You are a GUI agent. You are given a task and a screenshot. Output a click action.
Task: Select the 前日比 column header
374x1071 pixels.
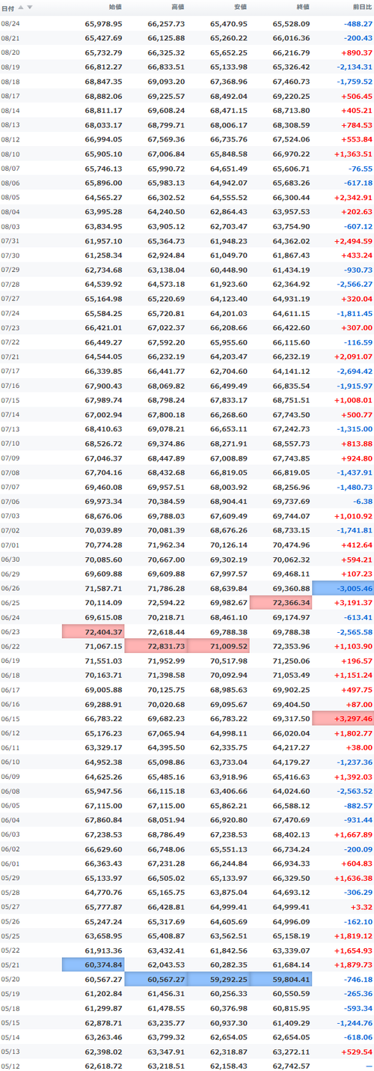pyautogui.click(x=362, y=7)
